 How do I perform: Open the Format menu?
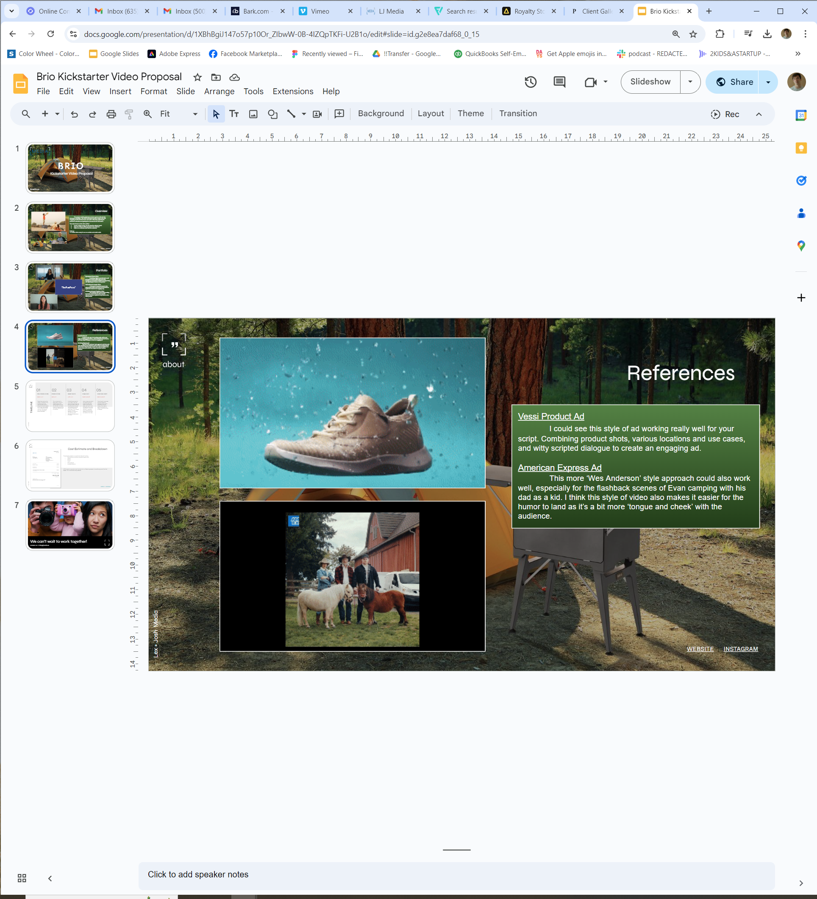tap(154, 91)
